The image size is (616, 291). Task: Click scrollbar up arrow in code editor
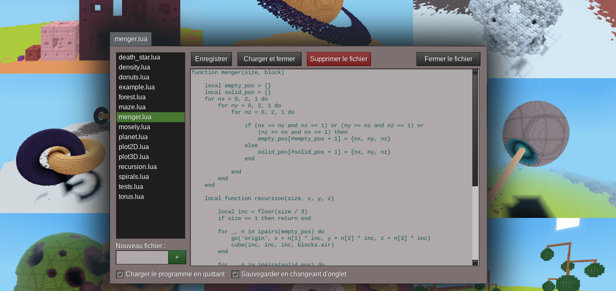pyautogui.click(x=475, y=72)
